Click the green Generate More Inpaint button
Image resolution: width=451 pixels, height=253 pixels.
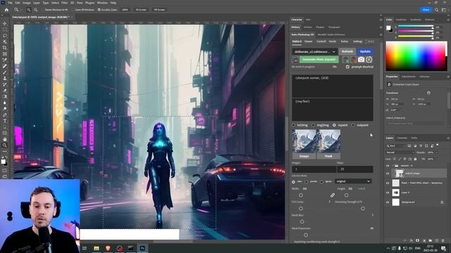tap(319, 60)
